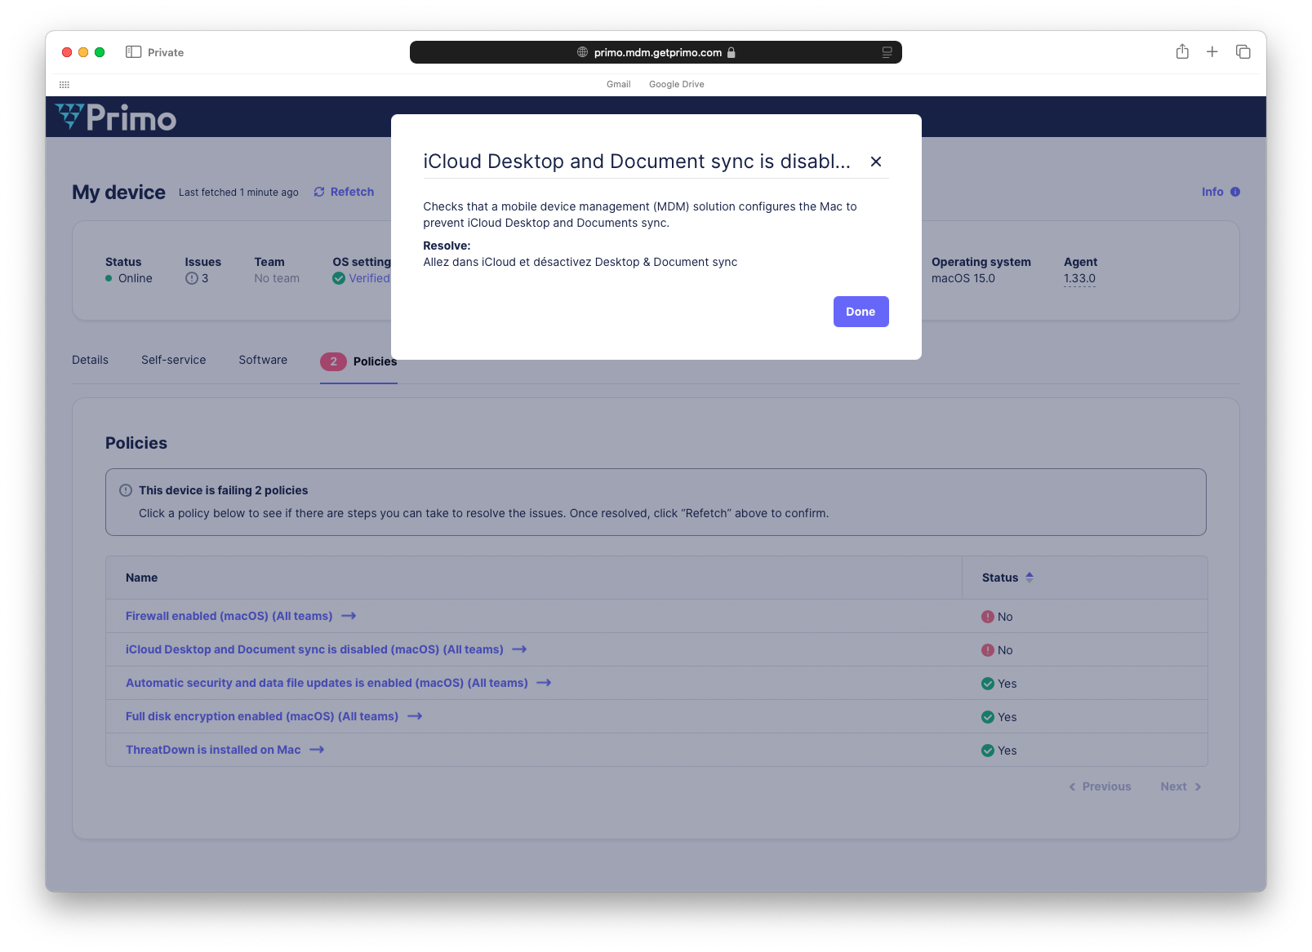Show Safari tab overview icon
1312x952 pixels.
click(x=1243, y=51)
